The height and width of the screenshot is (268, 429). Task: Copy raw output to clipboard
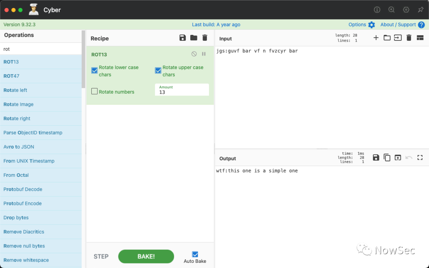[387, 157]
